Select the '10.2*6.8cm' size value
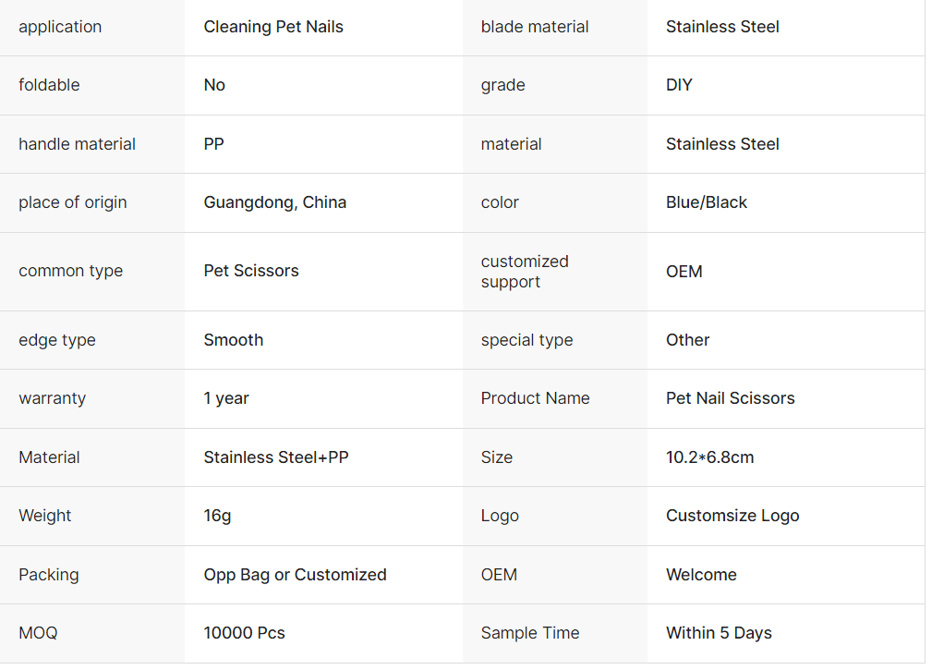 click(x=709, y=457)
